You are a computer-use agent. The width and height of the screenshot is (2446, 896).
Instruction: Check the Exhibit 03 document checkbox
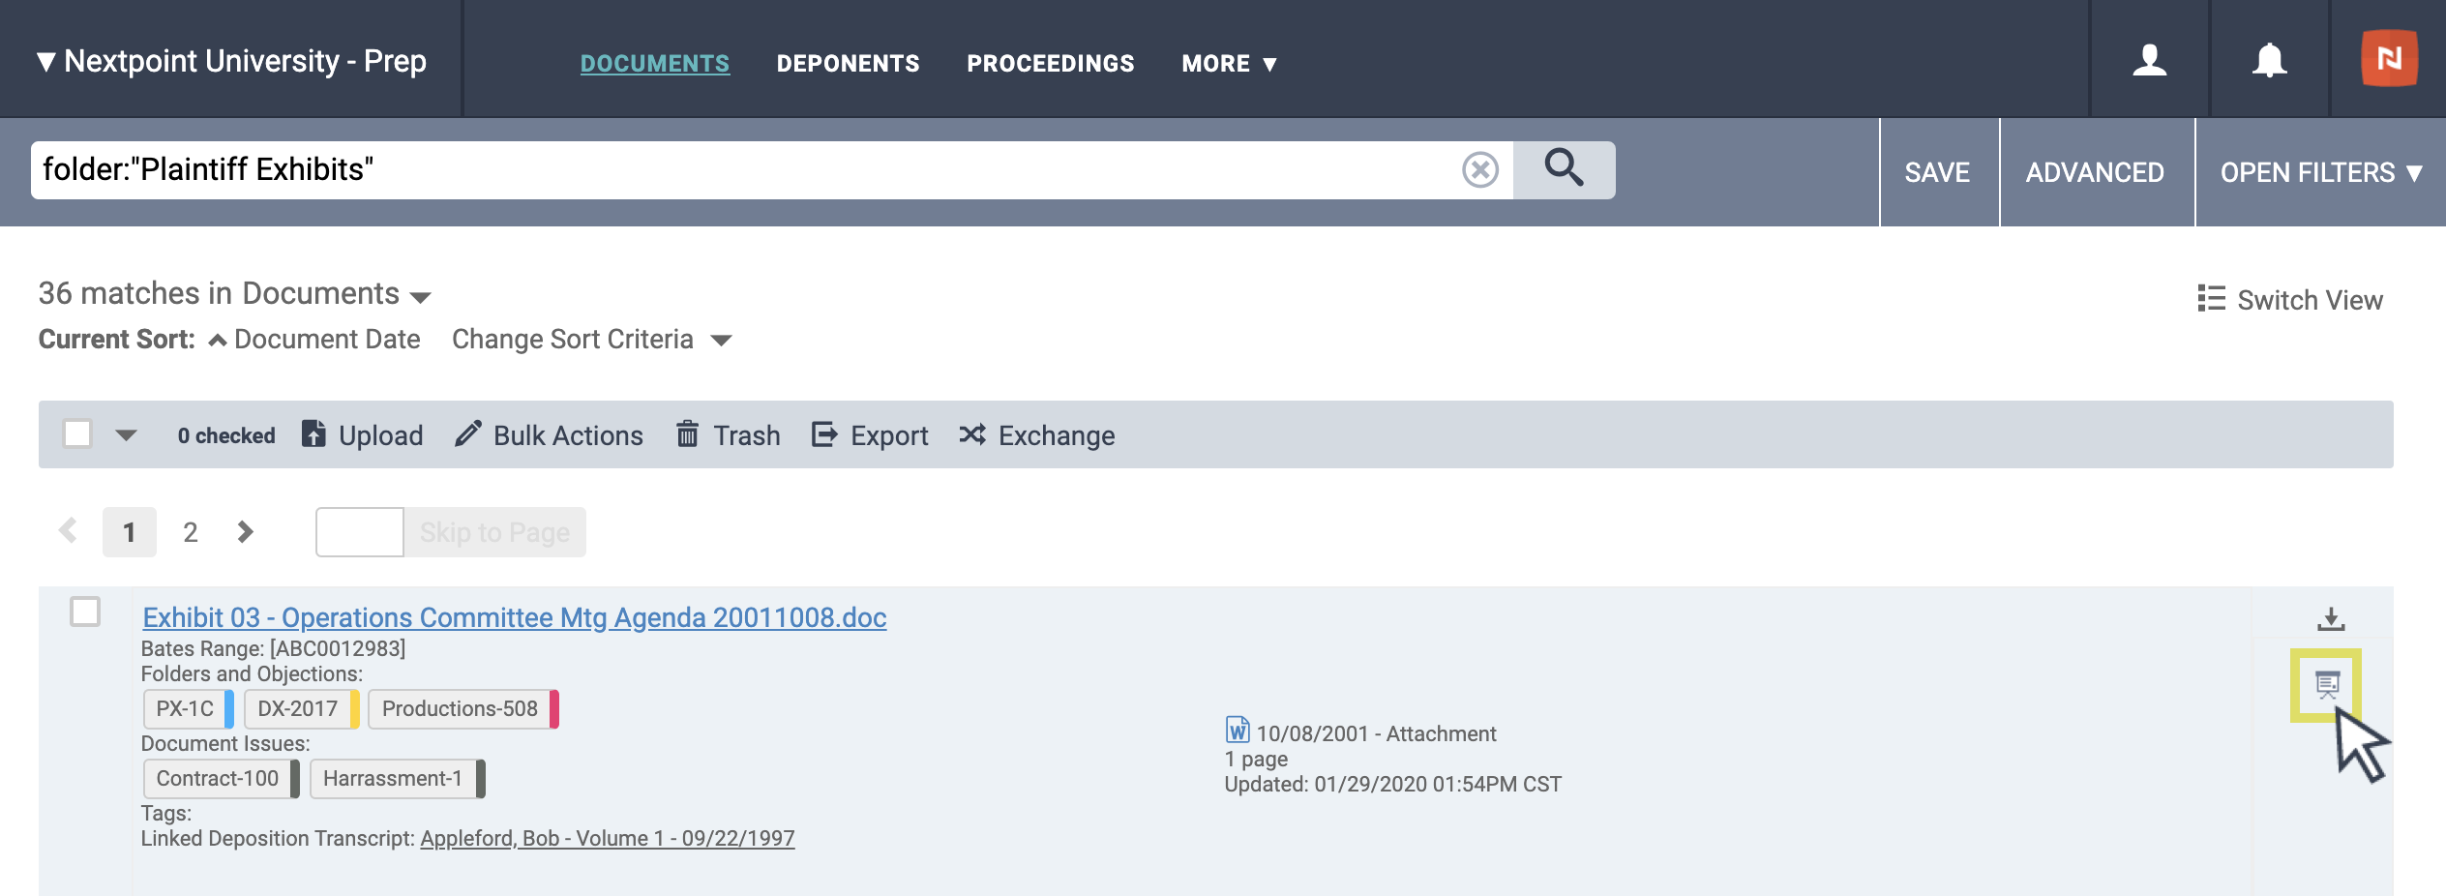point(85,612)
